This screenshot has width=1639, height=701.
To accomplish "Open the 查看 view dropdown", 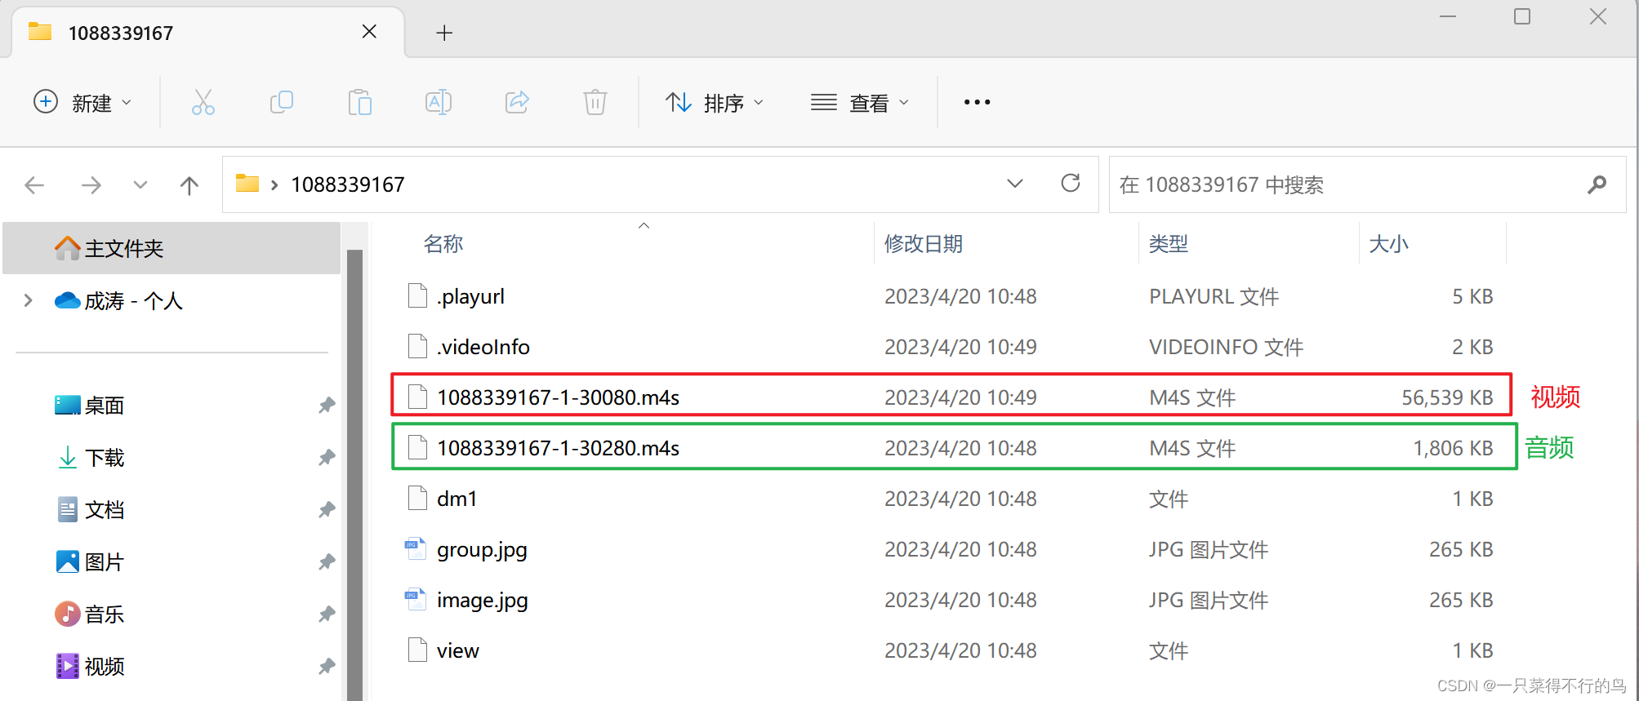I will tap(860, 103).
